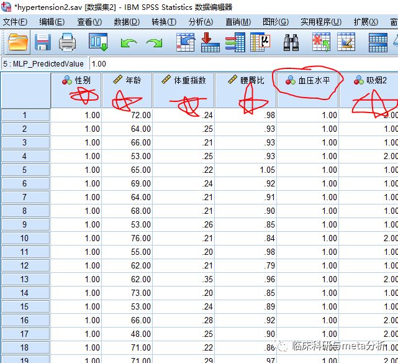Click the cell value editor field showing 1.00
Viewport: 398px width, 363px height.
[x=243, y=64]
